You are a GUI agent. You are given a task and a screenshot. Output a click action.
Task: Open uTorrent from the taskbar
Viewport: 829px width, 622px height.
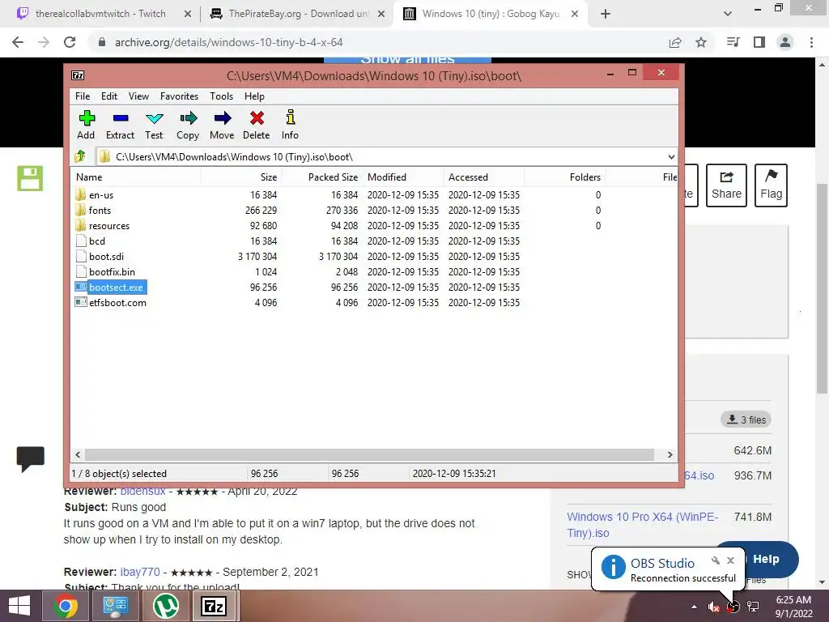point(166,606)
